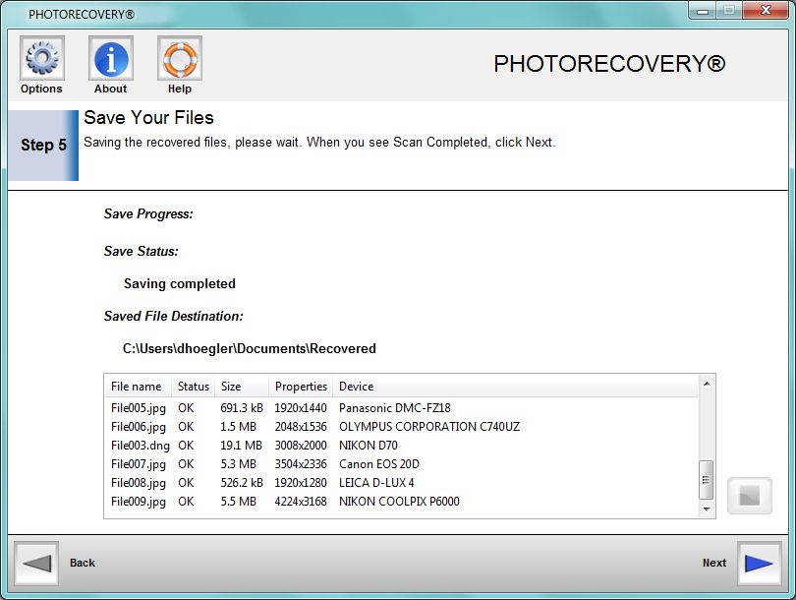
Task: Click the 4224x3168 properties value
Action: pos(301,502)
